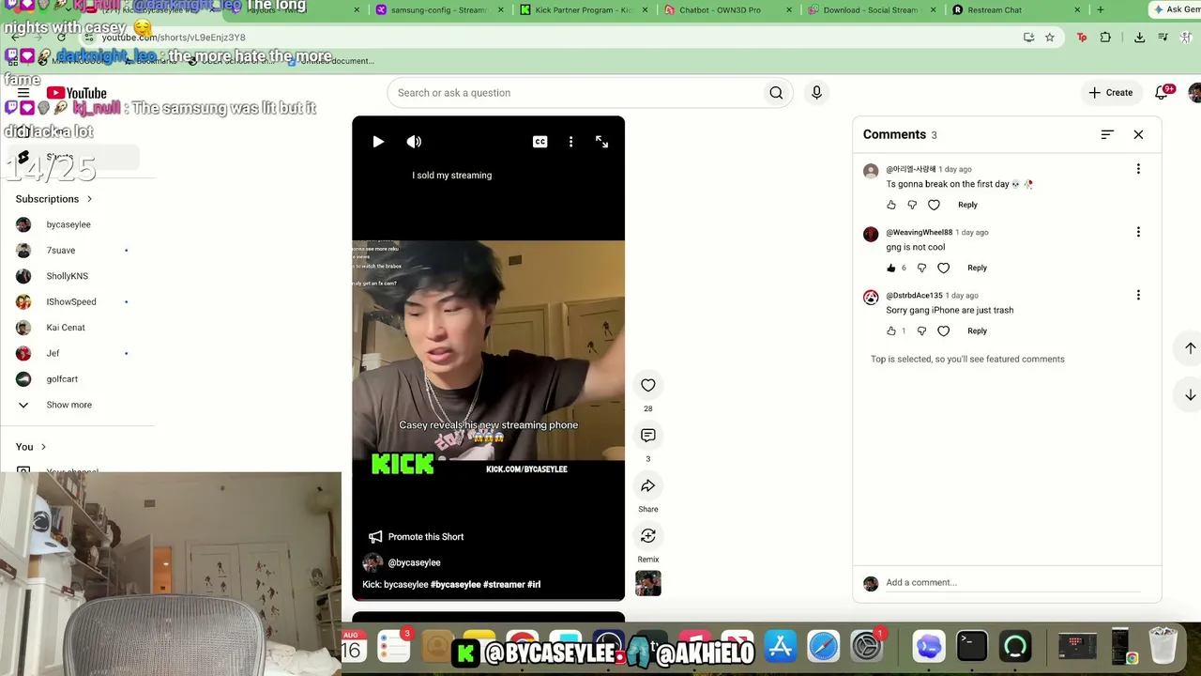Bookmark this page with star icon
The width and height of the screenshot is (1201, 676).
click(x=1050, y=38)
